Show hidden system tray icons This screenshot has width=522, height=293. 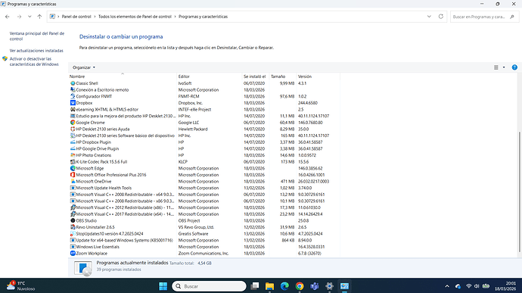click(x=447, y=286)
